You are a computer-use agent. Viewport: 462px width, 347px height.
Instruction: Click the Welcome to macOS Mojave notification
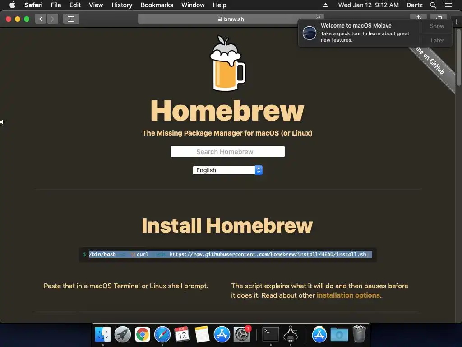point(360,33)
